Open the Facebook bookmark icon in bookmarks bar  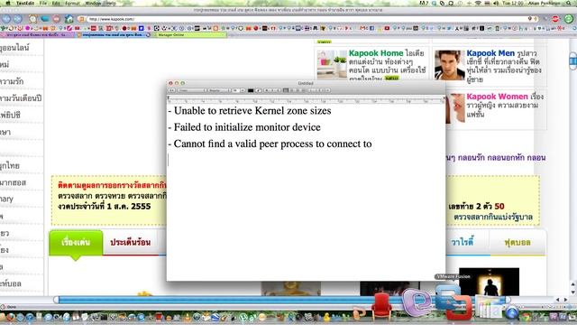click(x=371, y=28)
